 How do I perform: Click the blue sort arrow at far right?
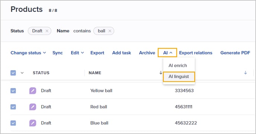[x=245, y=73]
